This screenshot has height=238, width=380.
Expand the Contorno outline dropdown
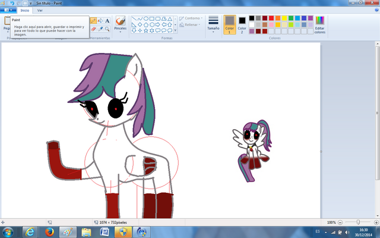pyautogui.click(x=191, y=18)
